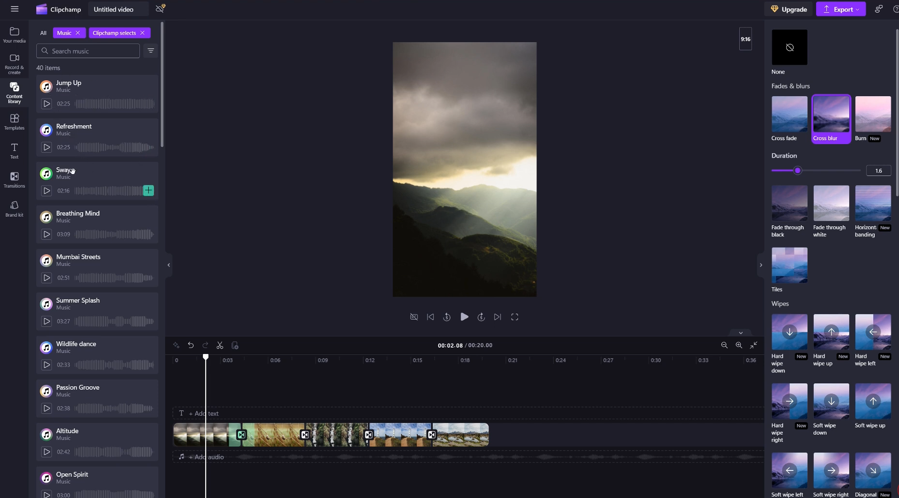899x498 pixels.
Task: Split the clip with the scissors tool
Action: [x=220, y=345]
